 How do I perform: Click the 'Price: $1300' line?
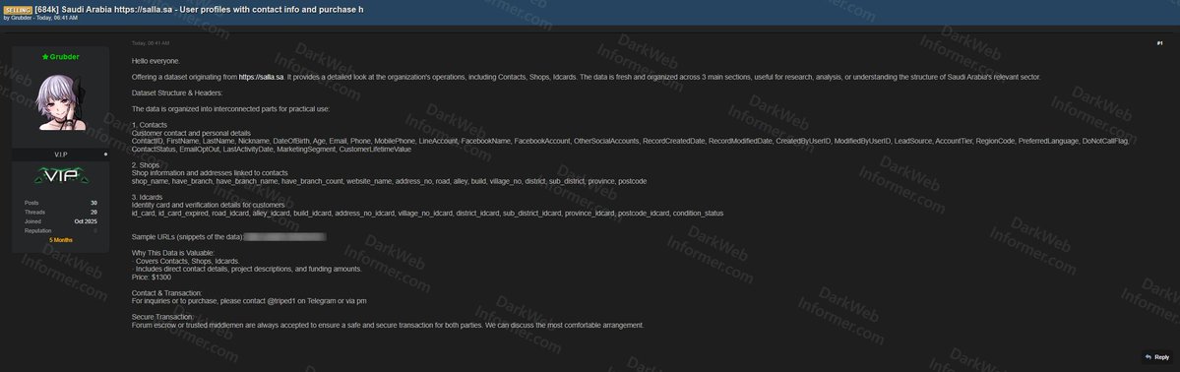(152, 278)
